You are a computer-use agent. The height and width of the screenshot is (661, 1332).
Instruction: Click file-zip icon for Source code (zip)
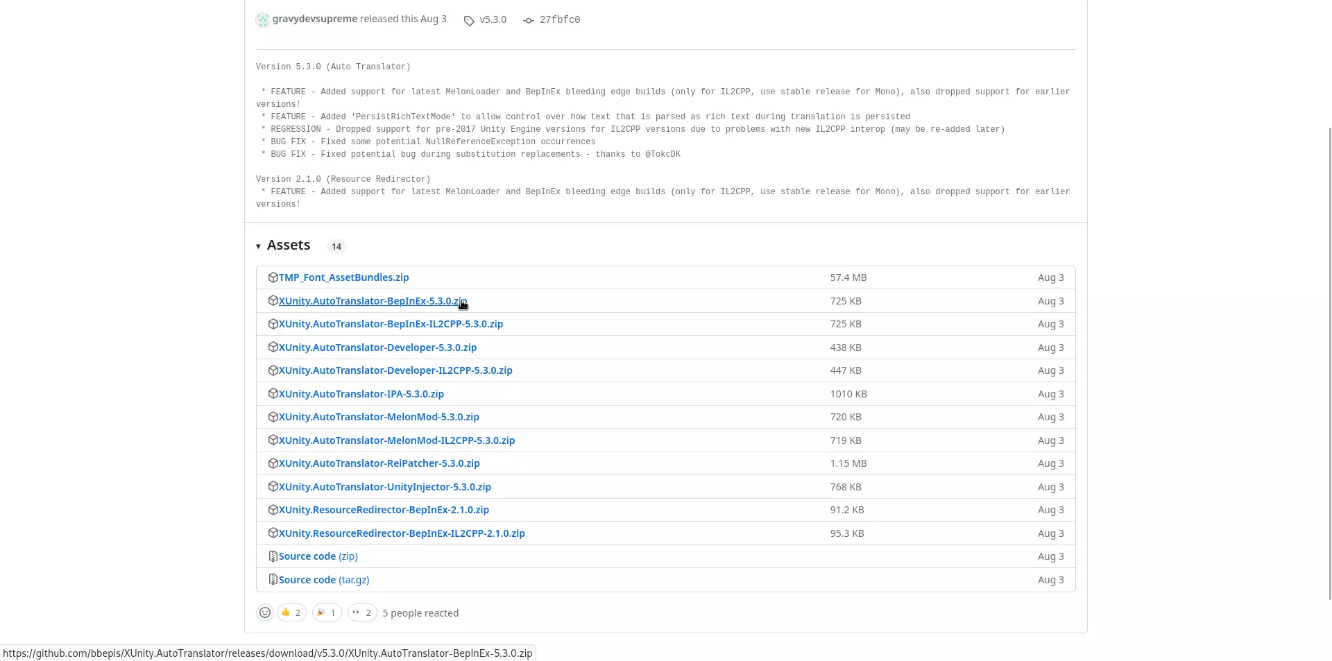pyautogui.click(x=273, y=556)
